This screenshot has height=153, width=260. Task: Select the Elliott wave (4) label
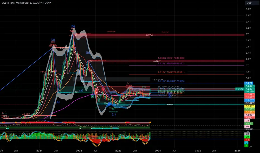pyautogui.click(x=57, y=102)
